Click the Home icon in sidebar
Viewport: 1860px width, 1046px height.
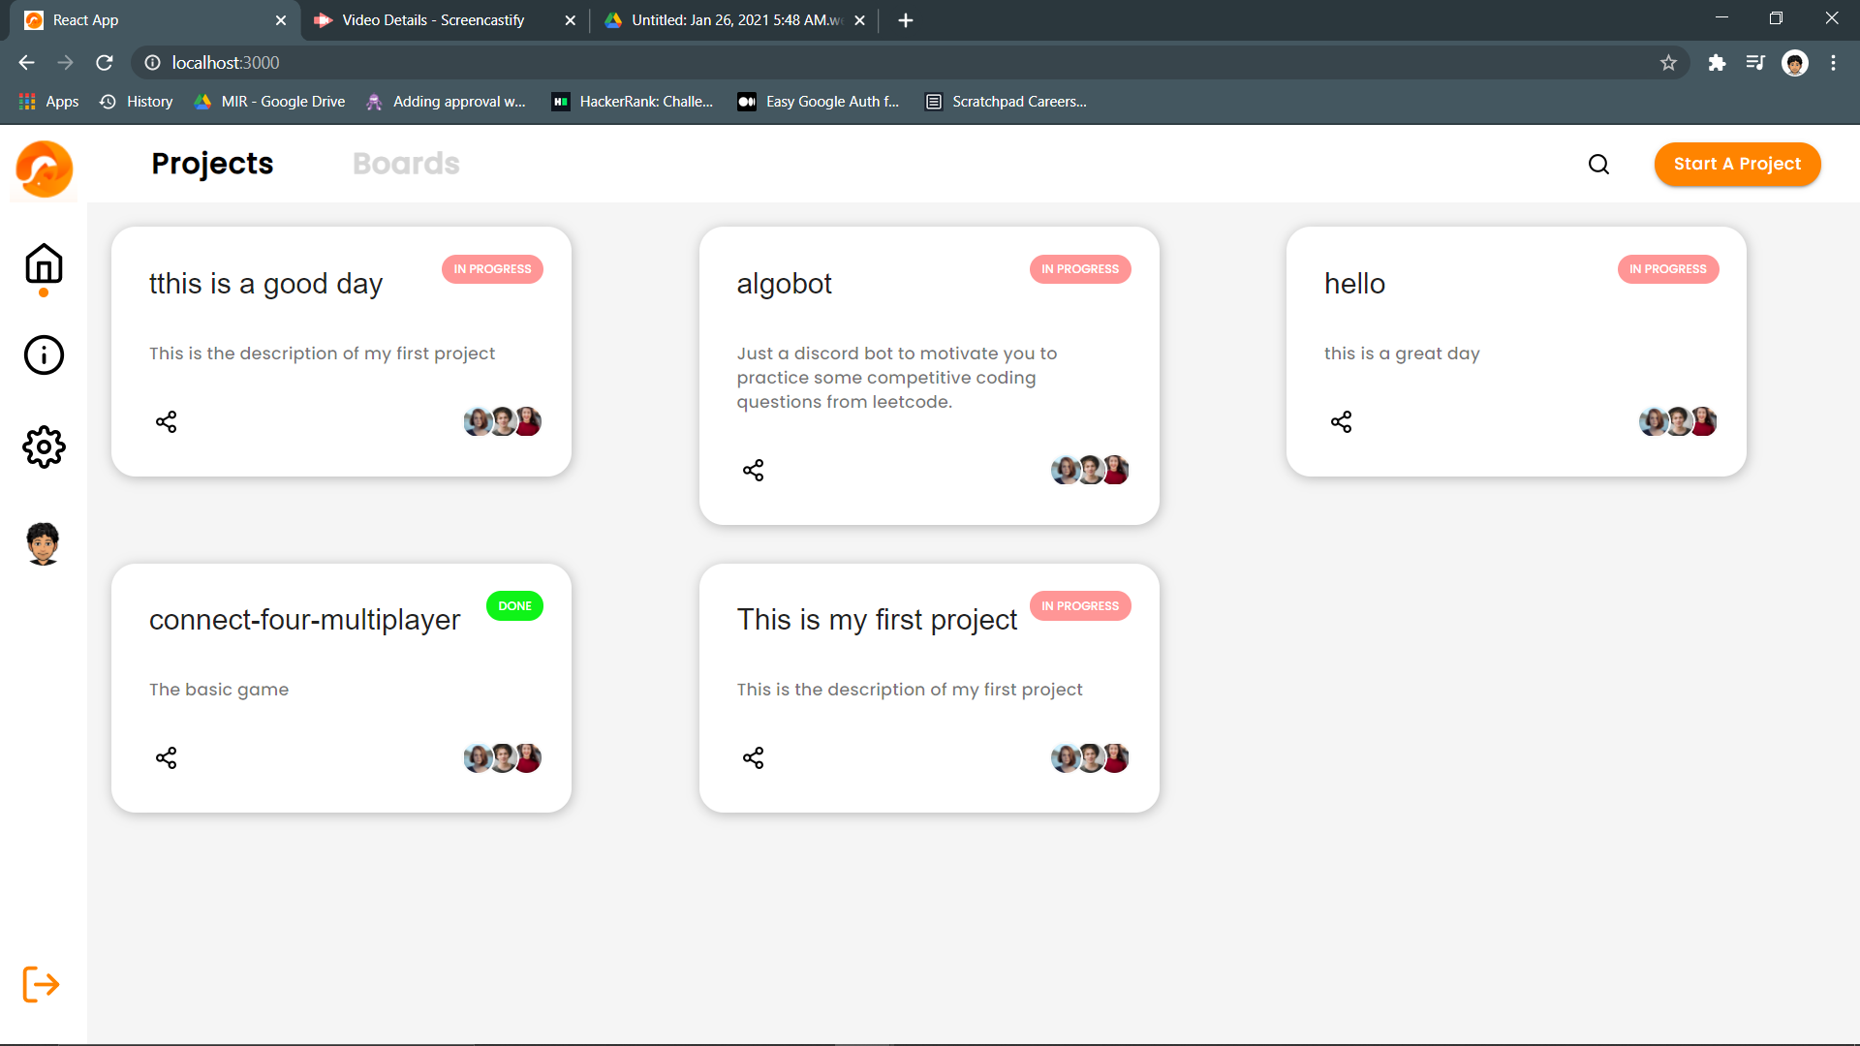[x=44, y=263]
